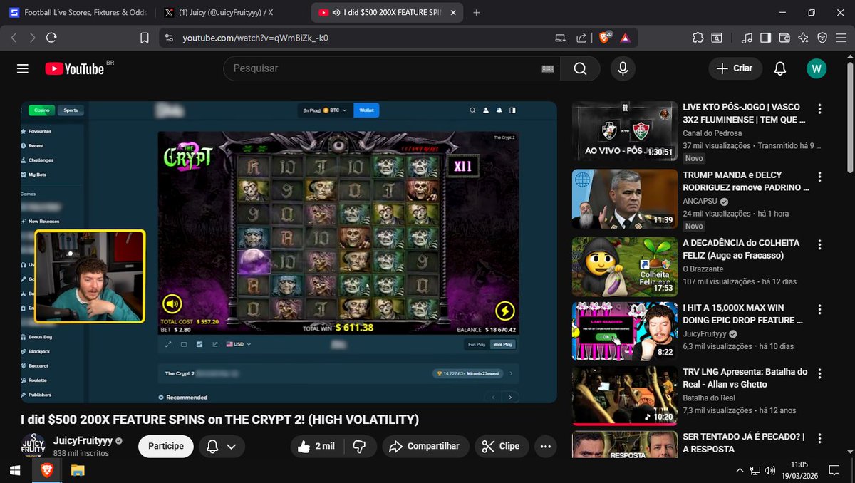The width and height of the screenshot is (855, 483).
Task: Click the youtube.com address bar URL
Action: 255,38
